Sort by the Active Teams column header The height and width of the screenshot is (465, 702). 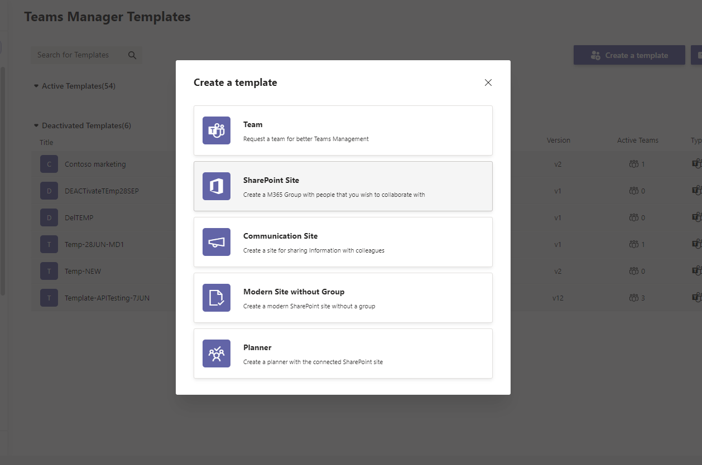click(638, 140)
